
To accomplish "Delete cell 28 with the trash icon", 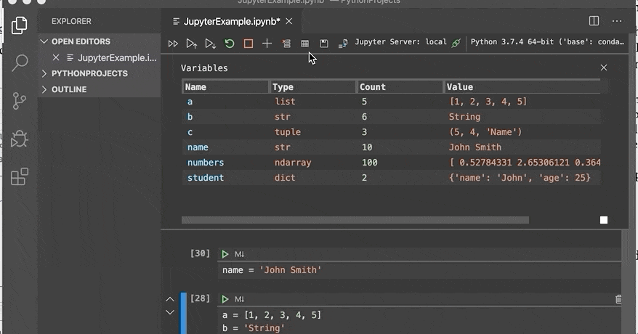I will pos(618,299).
